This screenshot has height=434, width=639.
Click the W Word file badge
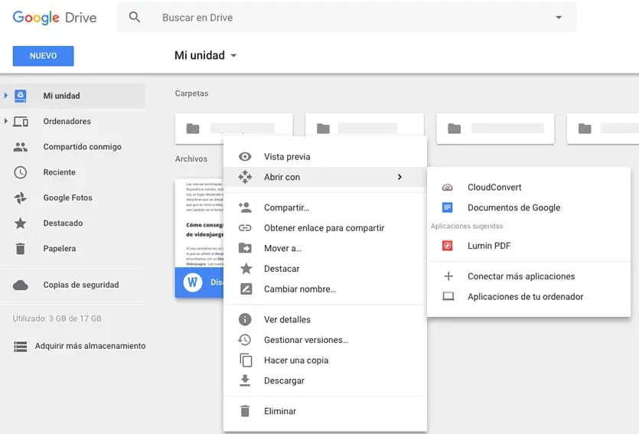click(193, 282)
